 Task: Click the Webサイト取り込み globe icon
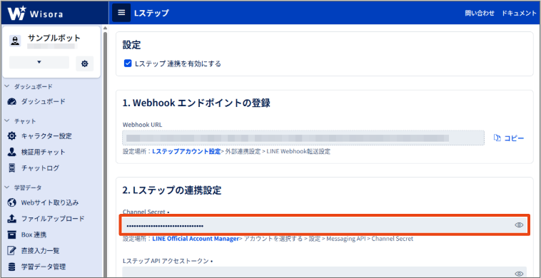pyautogui.click(x=11, y=202)
